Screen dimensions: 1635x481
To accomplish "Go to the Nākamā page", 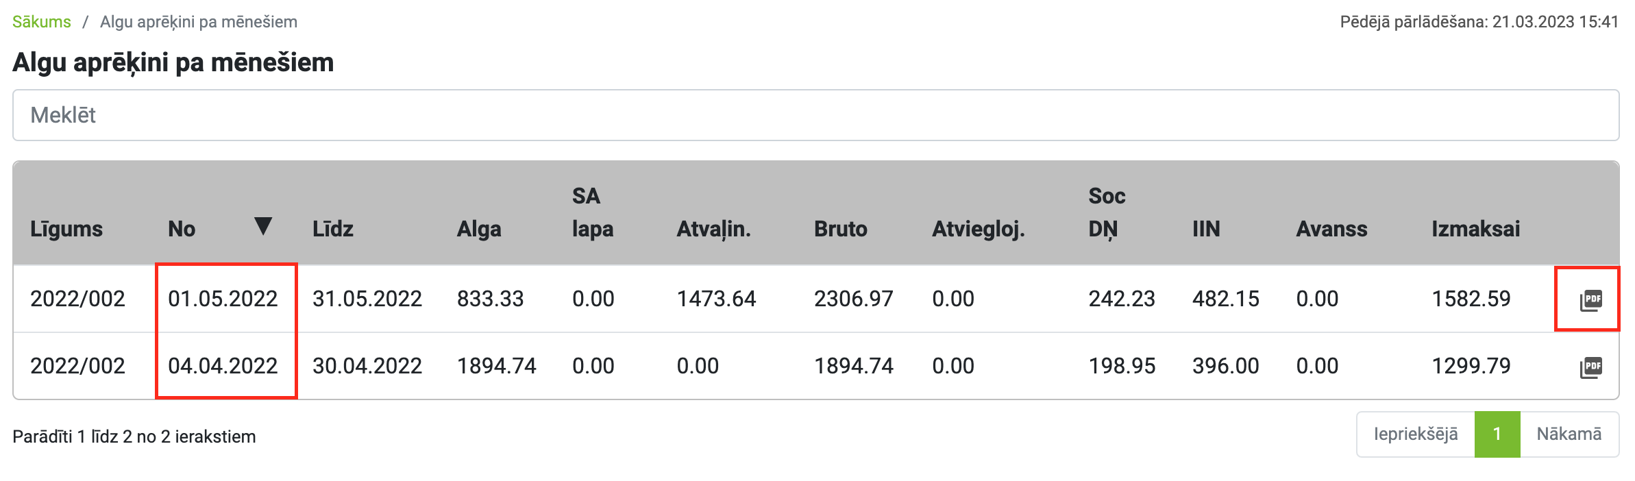I will (1569, 434).
